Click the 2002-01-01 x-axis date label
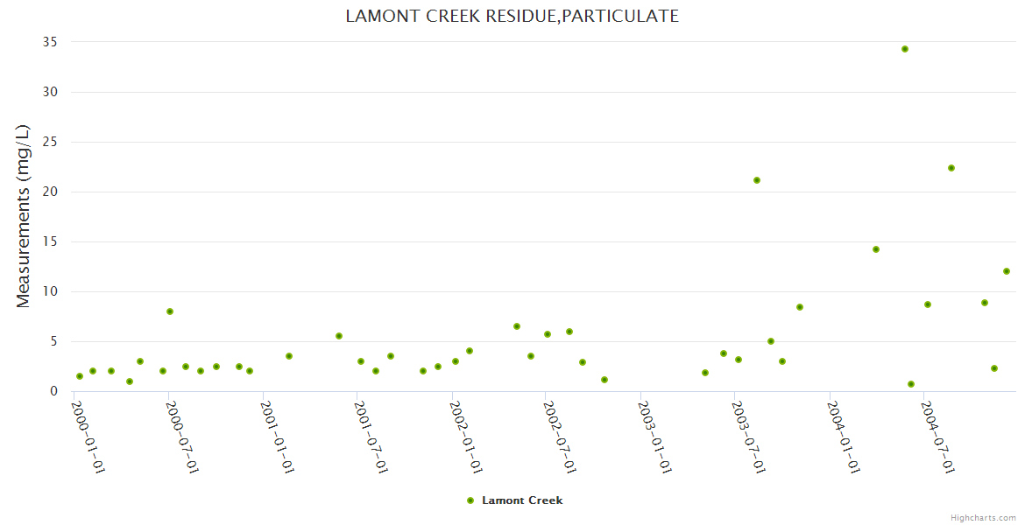The width and height of the screenshot is (1025, 525). coord(465,437)
